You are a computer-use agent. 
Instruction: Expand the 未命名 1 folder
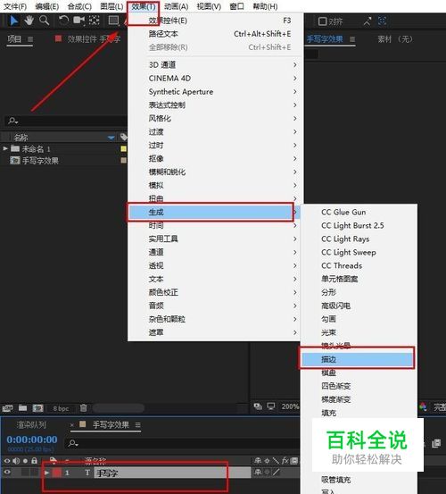(x=5, y=148)
